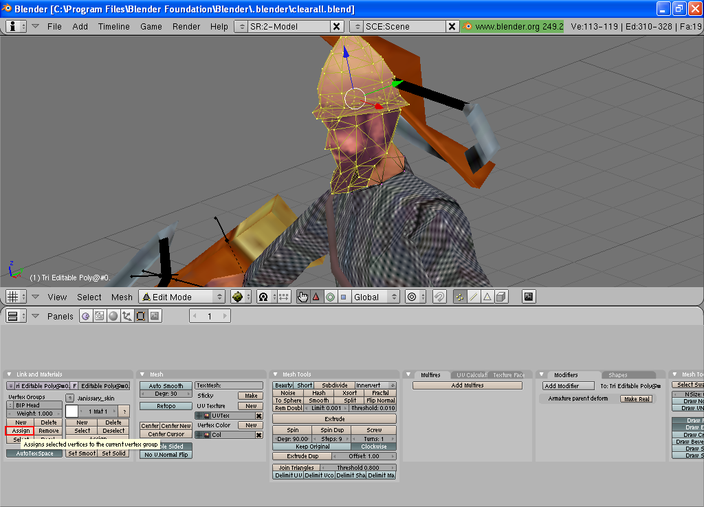
Task: Open the Game menu
Action: (151, 27)
